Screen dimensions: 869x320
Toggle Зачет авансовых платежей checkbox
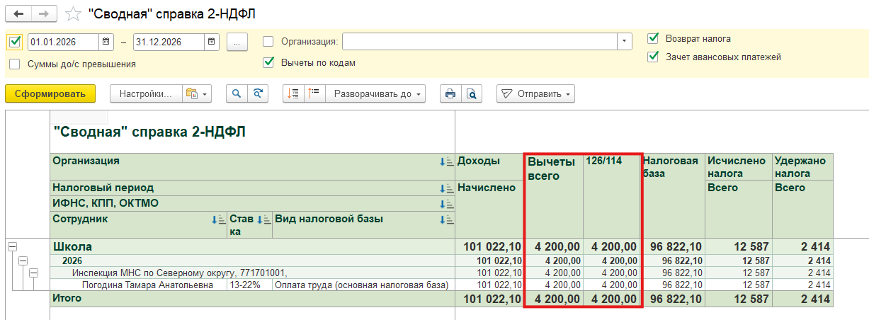click(x=653, y=57)
